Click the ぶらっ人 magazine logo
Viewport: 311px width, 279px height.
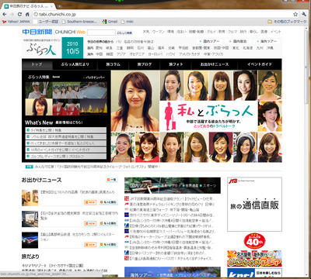[x=41, y=48]
